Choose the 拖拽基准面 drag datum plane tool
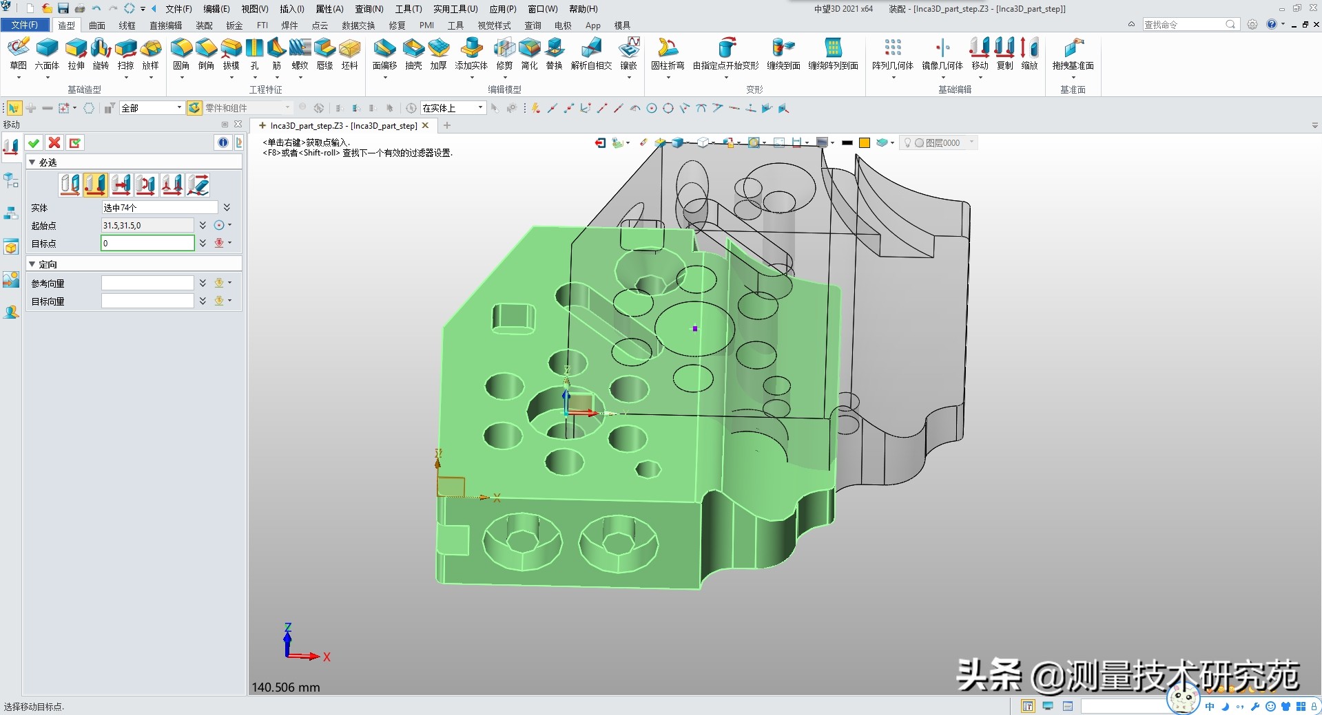Viewport: 1322px width, 715px height. click(x=1073, y=54)
